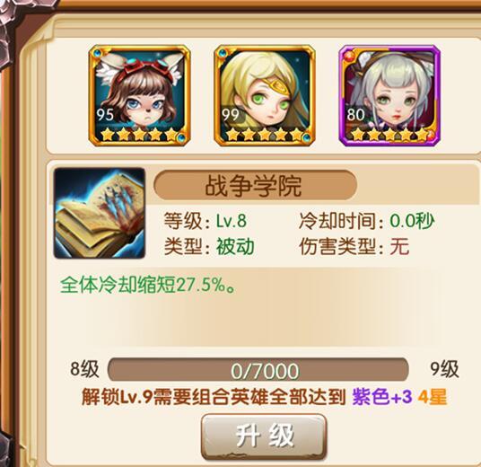Tap the 冷却时间 0.0秒 cooldown label
This screenshot has height=467, width=481.
[366, 221]
